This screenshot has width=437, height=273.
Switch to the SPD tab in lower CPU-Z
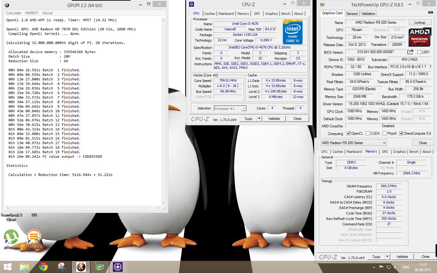click(x=385, y=152)
